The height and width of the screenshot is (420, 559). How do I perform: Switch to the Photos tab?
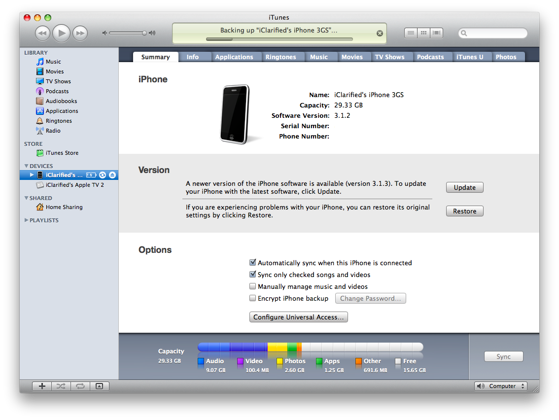[x=506, y=57]
